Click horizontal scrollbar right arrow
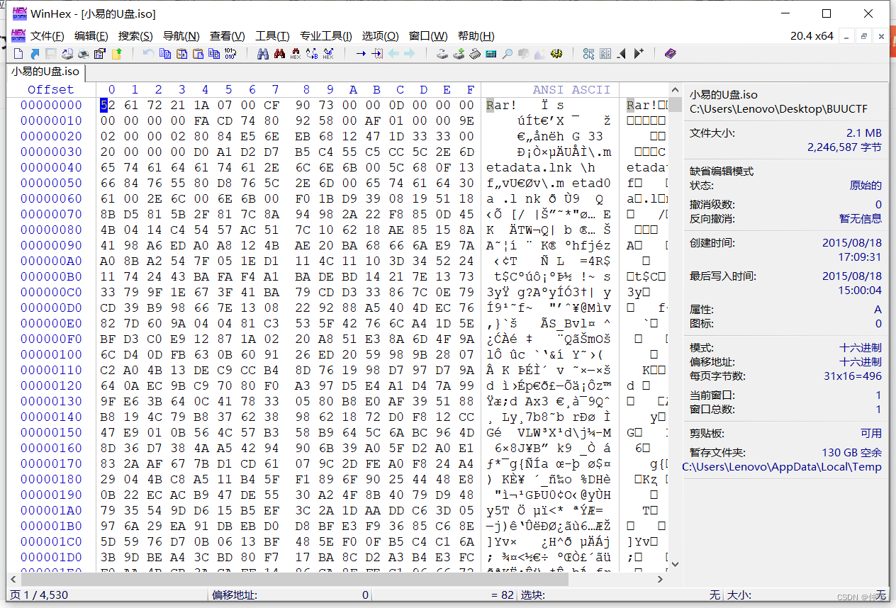Image resolution: width=896 pixels, height=608 pixels. [x=661, y=579]
